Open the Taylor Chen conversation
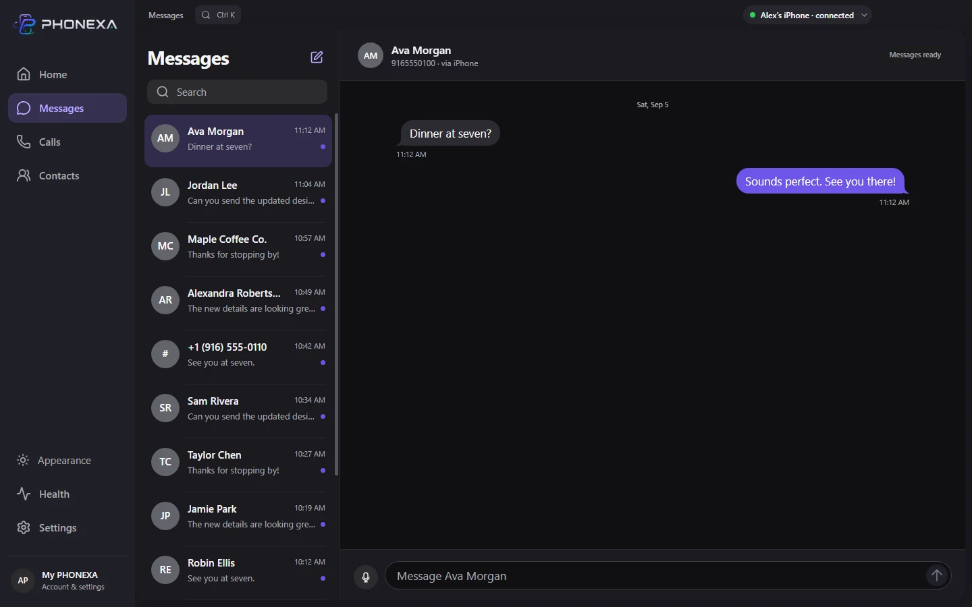The height and width of the screenshot is (607, 972). coord(238,464)
